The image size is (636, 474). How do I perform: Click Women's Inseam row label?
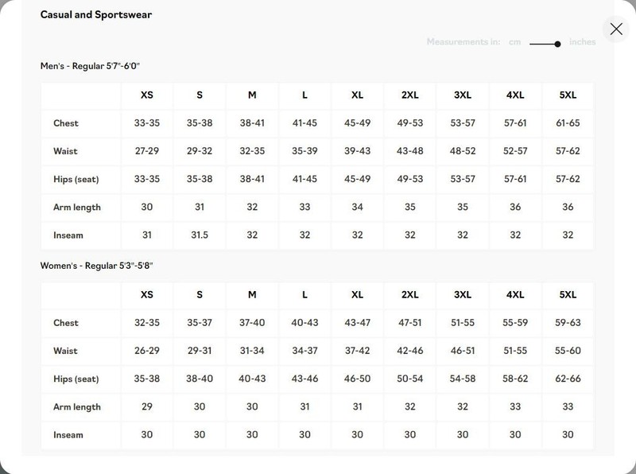point(68,435)
